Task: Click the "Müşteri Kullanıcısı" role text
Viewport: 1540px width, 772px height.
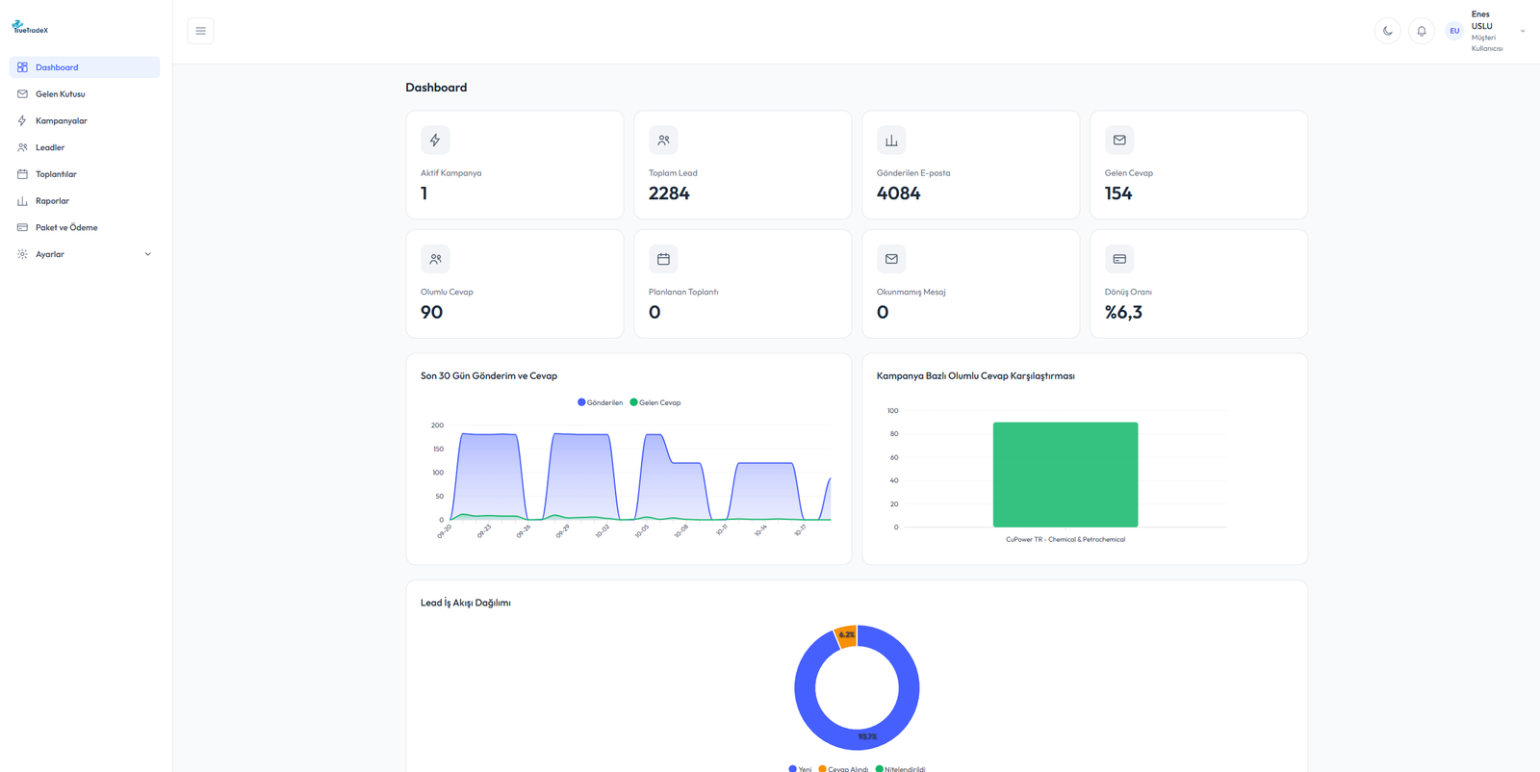Action: pos(1487,43)
